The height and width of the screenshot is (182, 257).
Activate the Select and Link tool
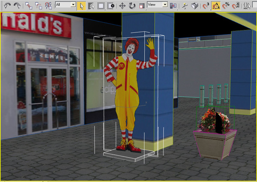[29, 6]
